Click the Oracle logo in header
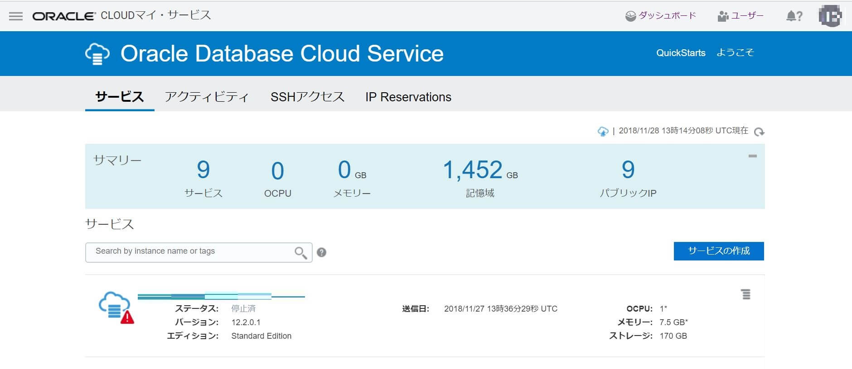 (x=64, y=16)
